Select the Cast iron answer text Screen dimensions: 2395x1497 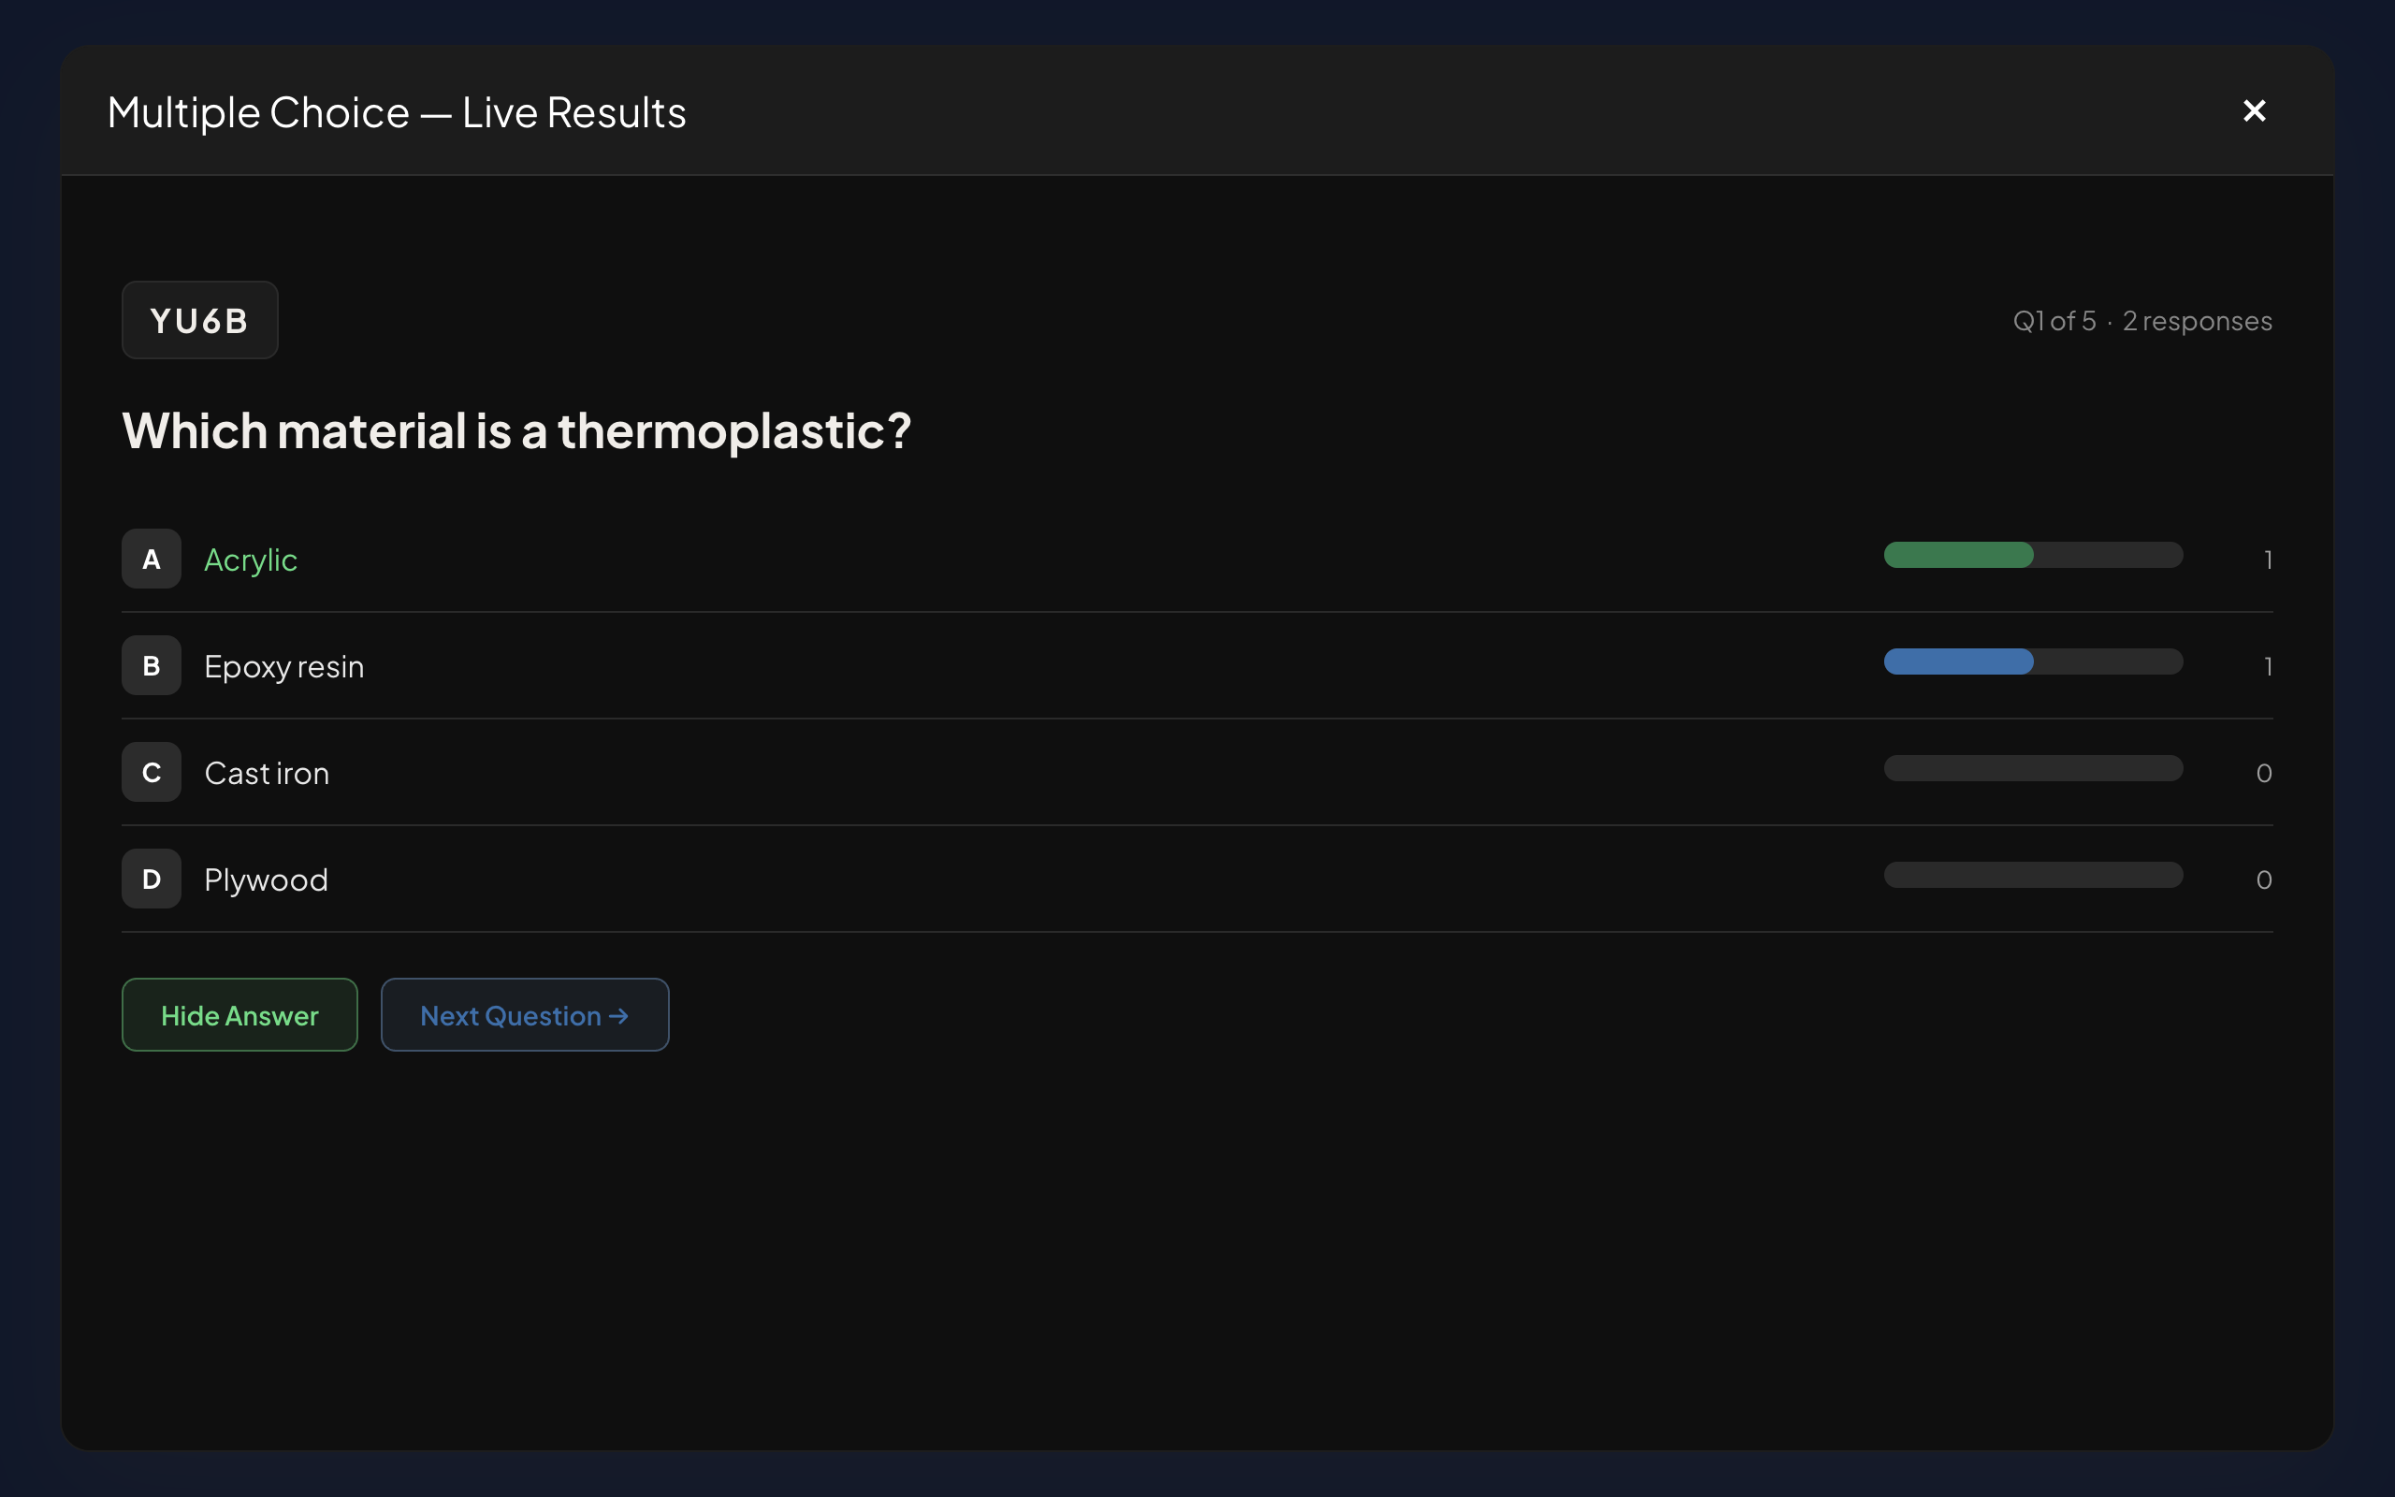coord(267,773)
